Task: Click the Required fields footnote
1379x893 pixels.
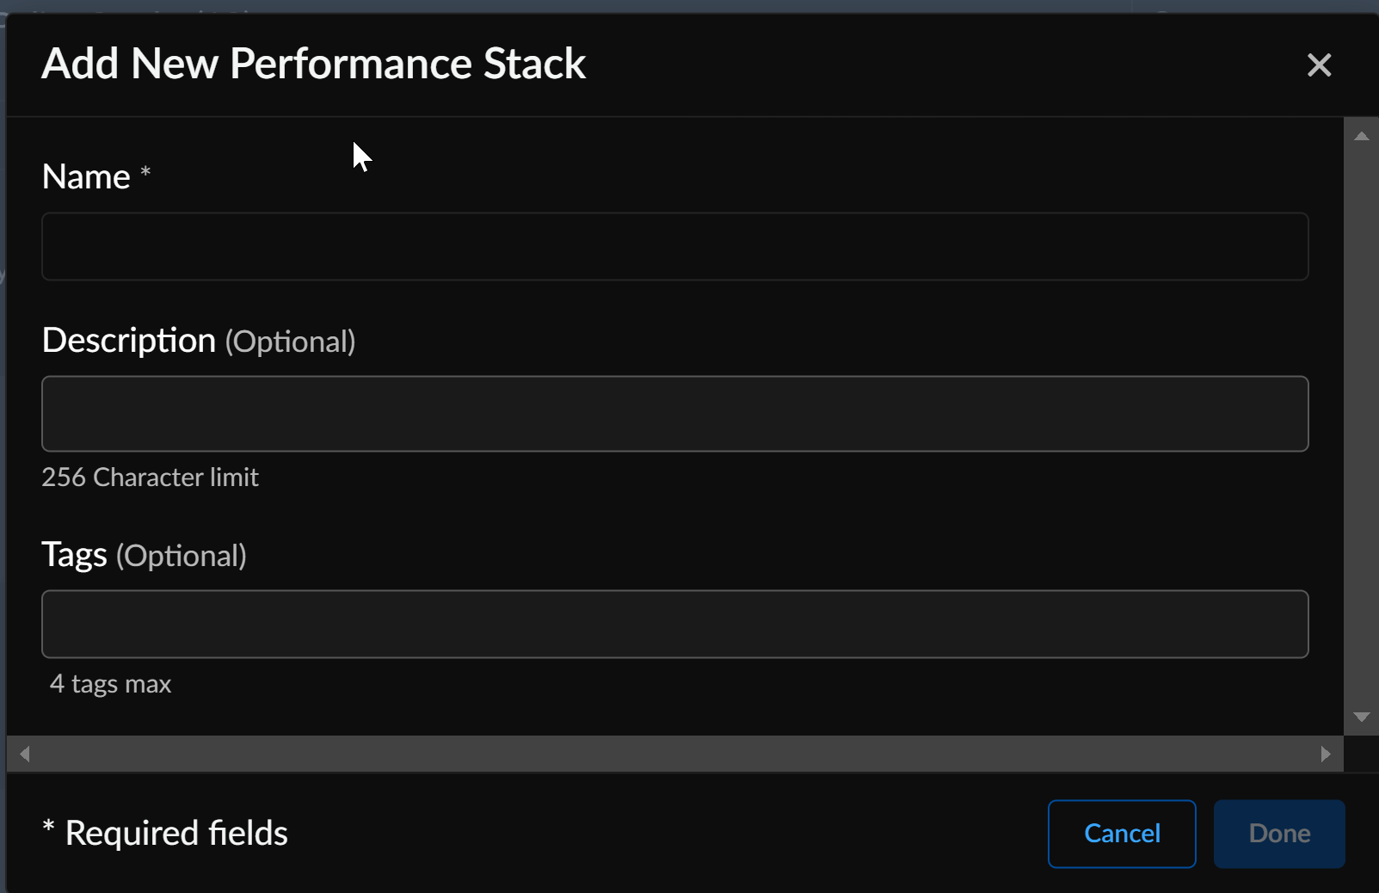Action: tap(175, 834)
